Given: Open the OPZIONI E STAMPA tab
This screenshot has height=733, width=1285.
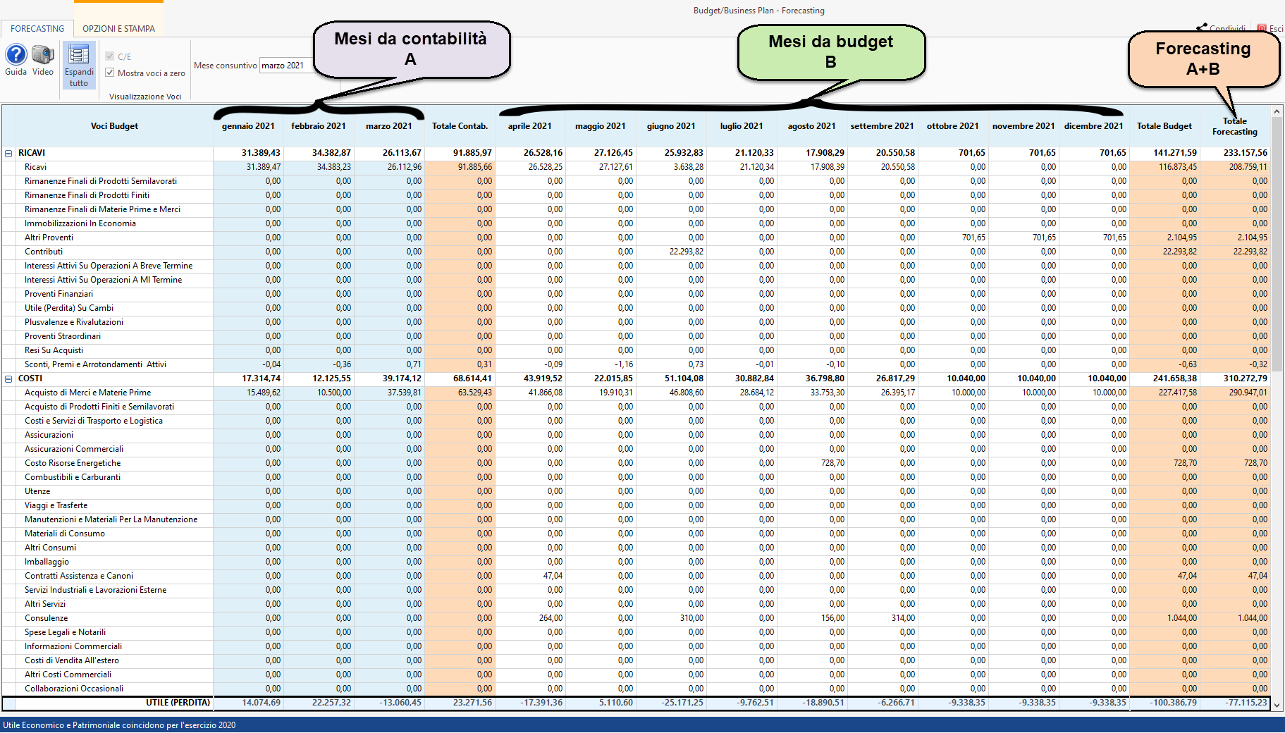Looking at the screenshot, I should (x=118, y=29).
